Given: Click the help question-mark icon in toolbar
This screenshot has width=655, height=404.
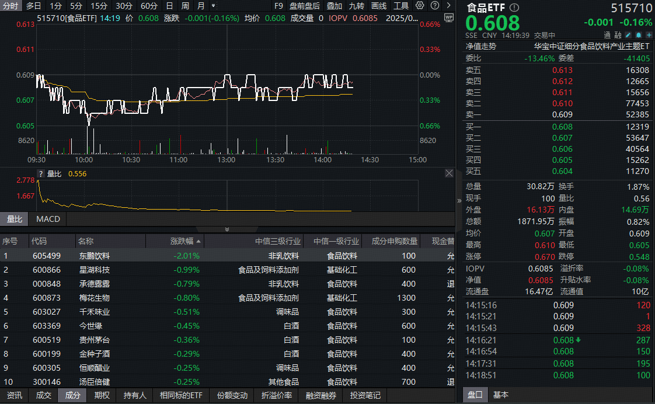Looking at the screenshot, I should point(435,5).
